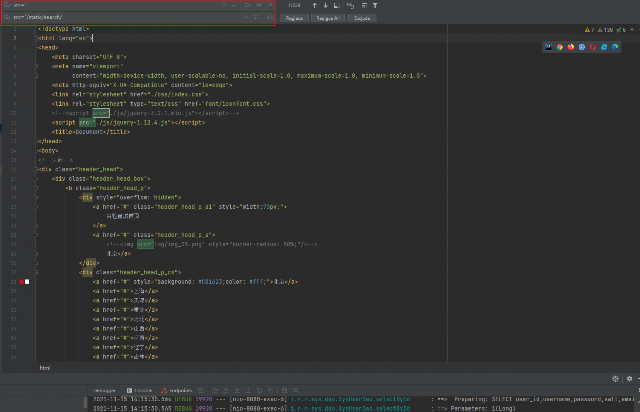Collapse meta viewport fold on line 5
This screenshot has height=412, width=640.
click(36, 66)
